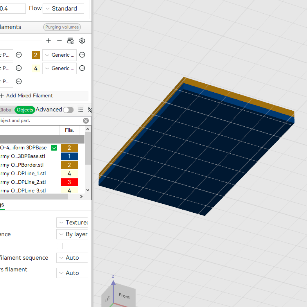
Task: Click the object and part search field
Action: (40, 120)
